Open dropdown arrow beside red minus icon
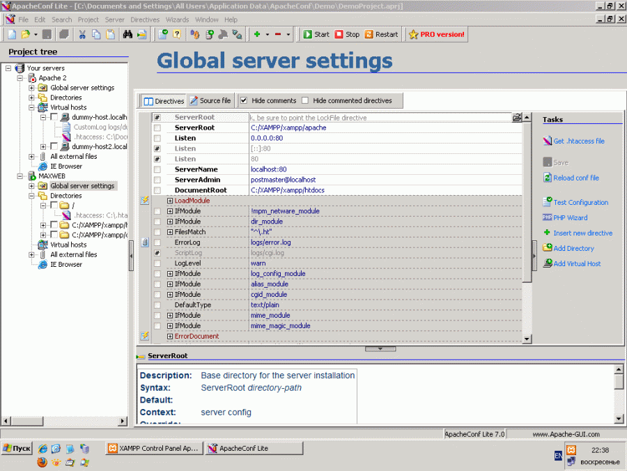This screenshot has height=471, width=627. (288, 34)
